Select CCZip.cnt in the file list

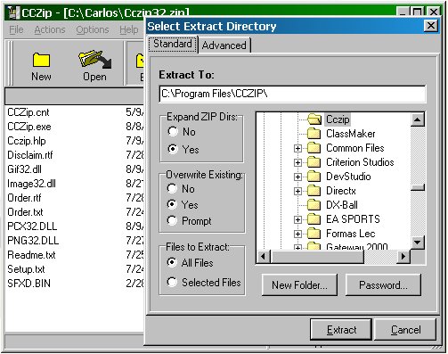pyautogui.click(x=29, y=112)
